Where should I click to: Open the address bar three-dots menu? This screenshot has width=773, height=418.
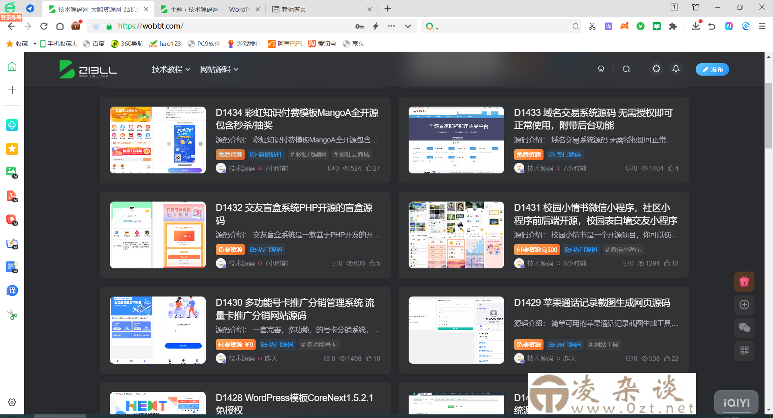tap(391, 26)
